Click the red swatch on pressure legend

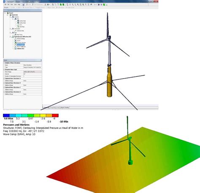55,116
